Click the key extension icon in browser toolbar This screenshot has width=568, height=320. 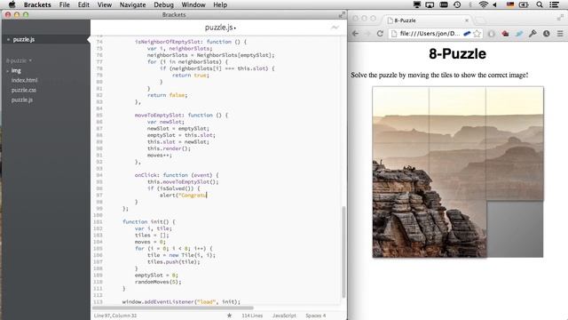(532, 34)
